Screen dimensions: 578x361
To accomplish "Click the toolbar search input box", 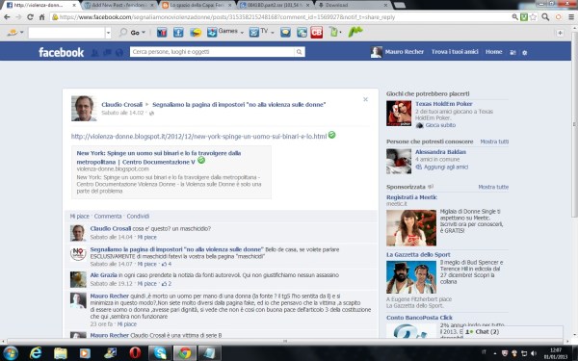I will (66, 33).
